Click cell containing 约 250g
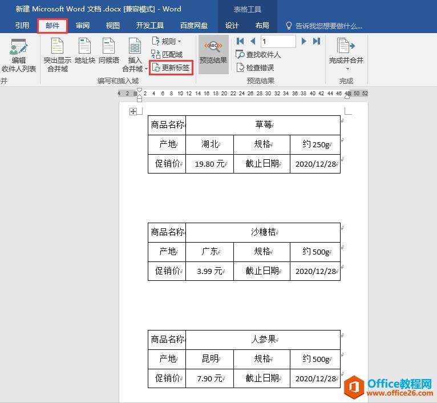 click(x=315, y=144)
